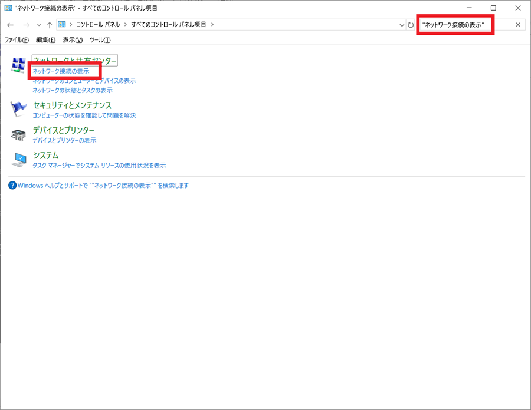Open タスク マネージャーでシステム リソース link
The image size is (531, 410).
(x=99, y=166)
